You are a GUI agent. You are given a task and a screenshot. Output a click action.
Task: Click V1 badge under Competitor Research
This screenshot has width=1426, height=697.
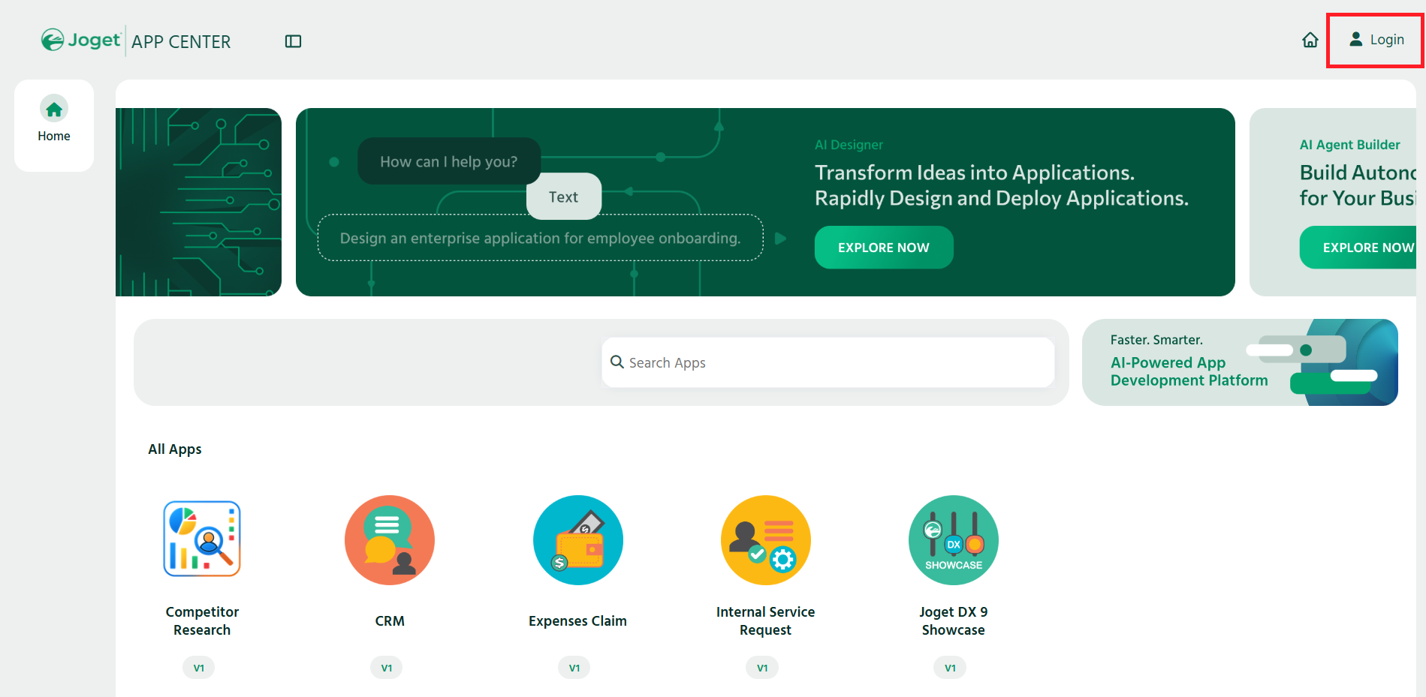click(x=198, y=668)
